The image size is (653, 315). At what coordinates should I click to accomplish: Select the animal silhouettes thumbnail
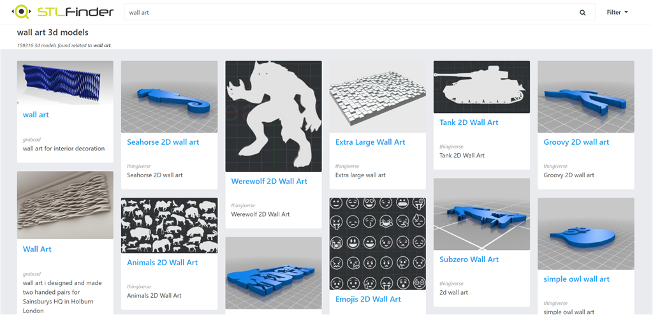tap(169, 226)
